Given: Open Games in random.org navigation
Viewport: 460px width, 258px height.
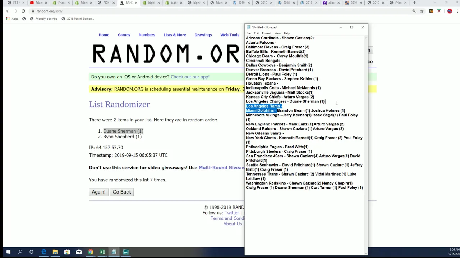Looking at the screenshot, I should [x=124, y=35].
